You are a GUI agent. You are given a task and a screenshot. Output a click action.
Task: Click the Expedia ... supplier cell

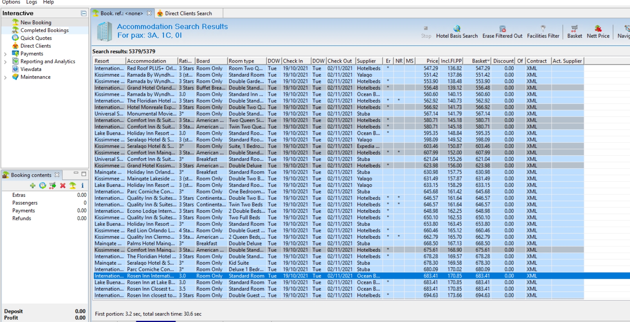point(369,146)
